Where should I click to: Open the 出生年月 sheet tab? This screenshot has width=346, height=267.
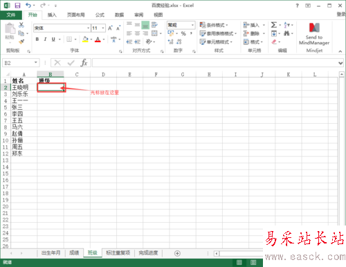tap(51, 253)
